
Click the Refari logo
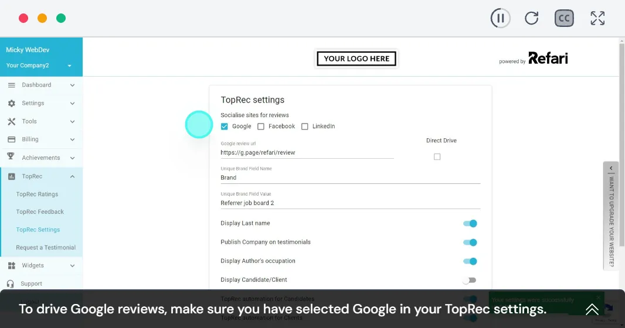548,58
